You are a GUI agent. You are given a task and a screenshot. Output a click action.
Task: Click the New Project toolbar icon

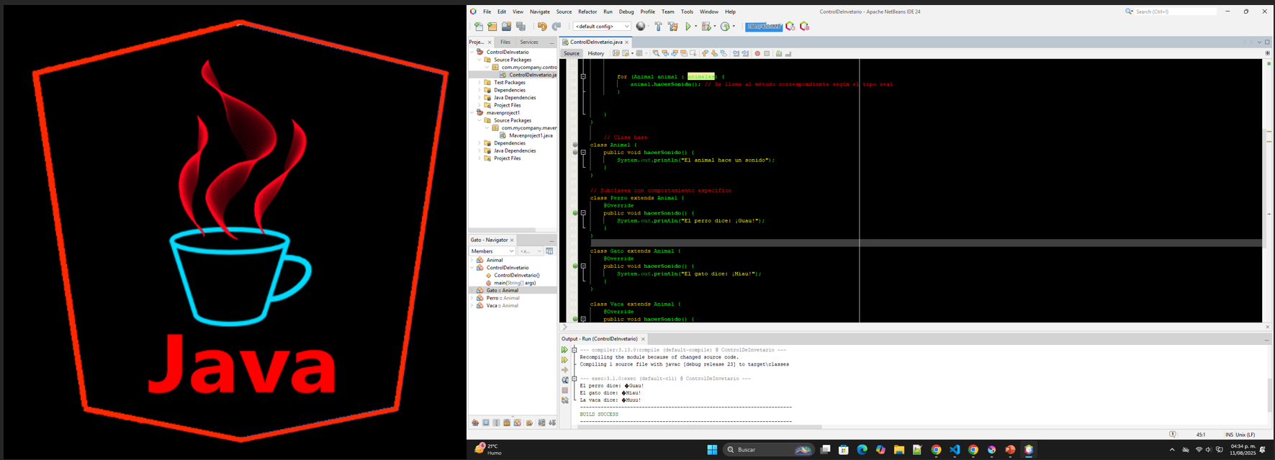pyautogui.click(x=492, y=27)
